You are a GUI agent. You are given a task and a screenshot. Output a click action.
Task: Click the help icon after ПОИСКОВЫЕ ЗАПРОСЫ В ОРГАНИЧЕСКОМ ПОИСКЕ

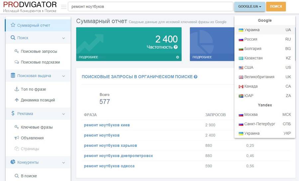[x=195, y=77]
